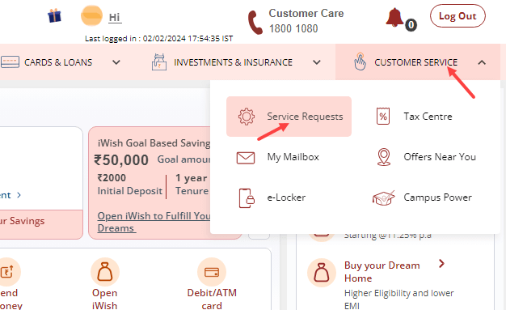The height and width of the screenshot is (310, 506).
Task: Open e-Locker from the menu
Action: 286,197
